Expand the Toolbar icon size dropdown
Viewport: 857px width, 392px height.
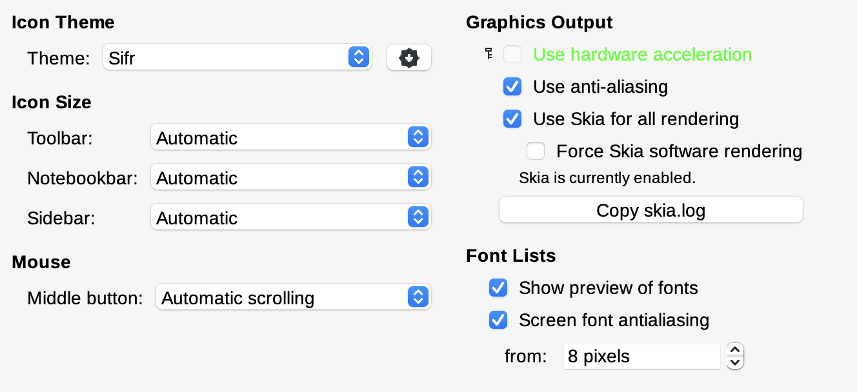[x=291, y=137]
